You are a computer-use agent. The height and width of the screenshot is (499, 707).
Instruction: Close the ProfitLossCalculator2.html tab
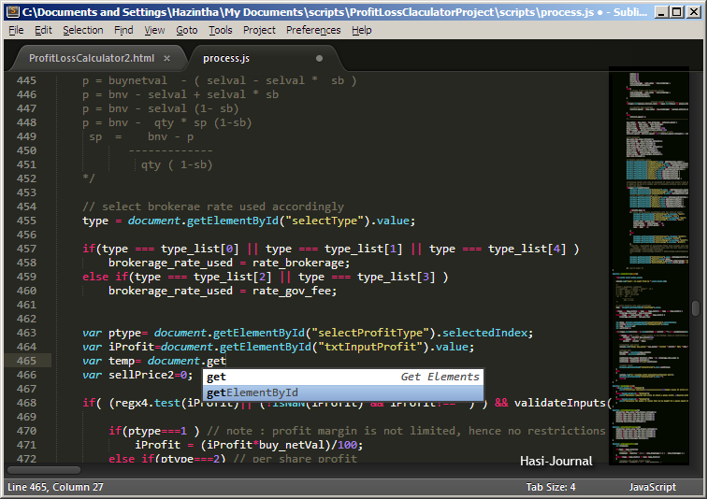pos(166,59)
